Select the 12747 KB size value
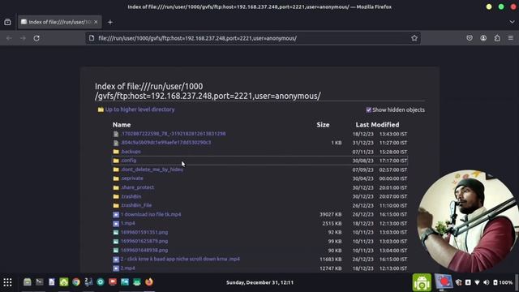This screenshot has width=519, height=292. pos(330,268)
